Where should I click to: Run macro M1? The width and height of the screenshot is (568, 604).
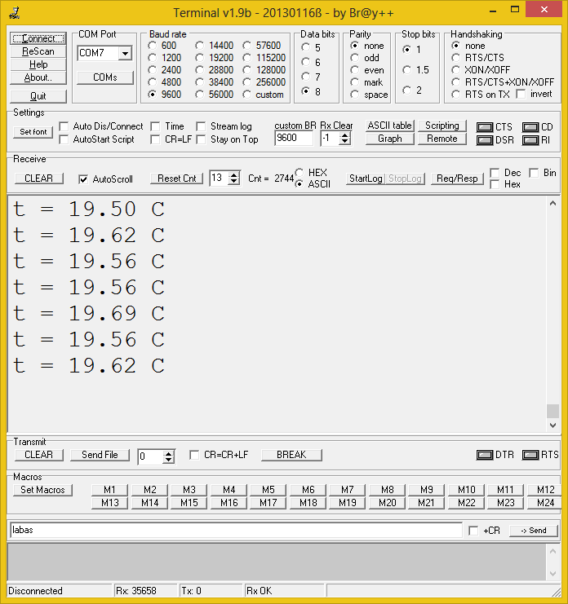coord(109,490)
